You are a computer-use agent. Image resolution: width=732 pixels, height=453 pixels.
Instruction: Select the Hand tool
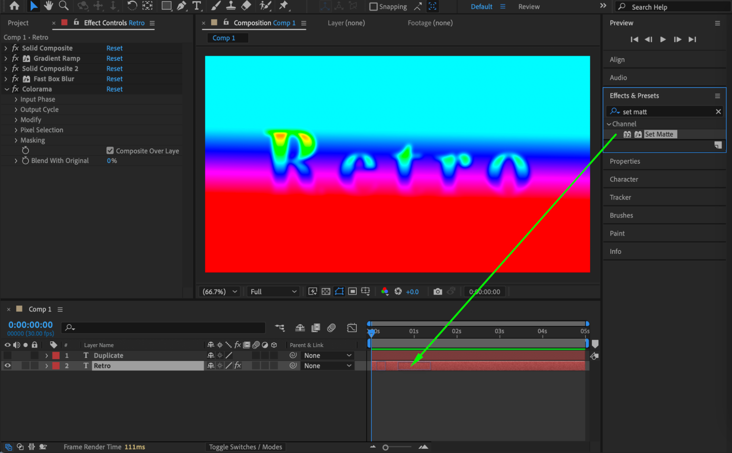click(48, 6)
